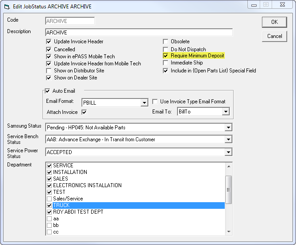This screenshot has height=245, width=296.
Task: Uncheck Update Invoice Header checkbox
Action: tap(49, 41)
